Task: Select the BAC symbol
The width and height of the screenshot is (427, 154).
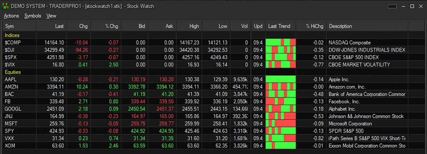Action: point(9,94)
